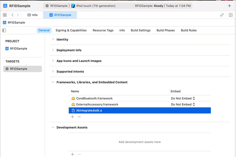
Task: Open CoreBluetooth.framework embed dropdown
Action: click(x=183, y=99)
